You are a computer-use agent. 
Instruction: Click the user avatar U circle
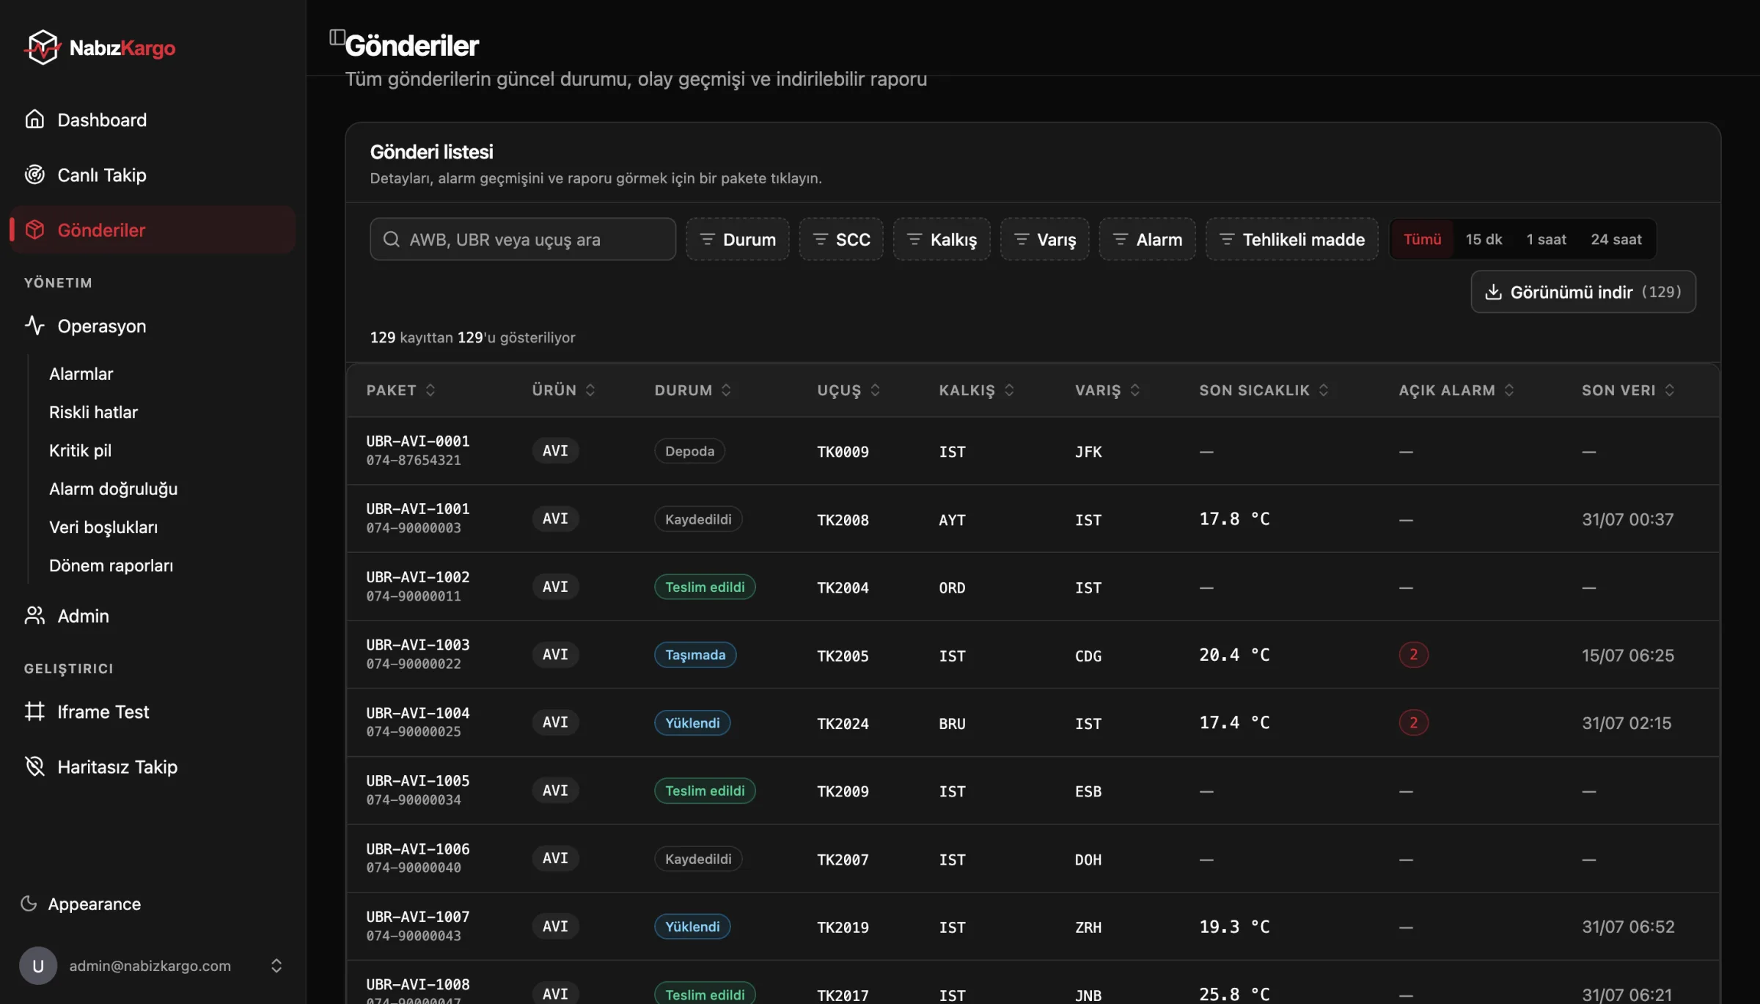[38, 966]
